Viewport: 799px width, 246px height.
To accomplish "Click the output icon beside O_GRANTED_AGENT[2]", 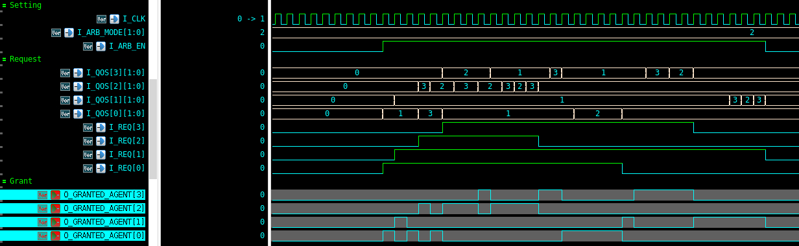I will pyautogui.click(x=55, y=208).
